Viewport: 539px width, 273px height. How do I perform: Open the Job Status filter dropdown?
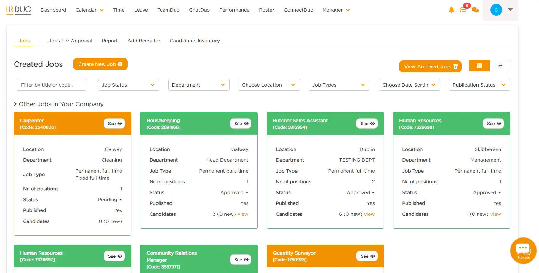(x=129, y=85)
